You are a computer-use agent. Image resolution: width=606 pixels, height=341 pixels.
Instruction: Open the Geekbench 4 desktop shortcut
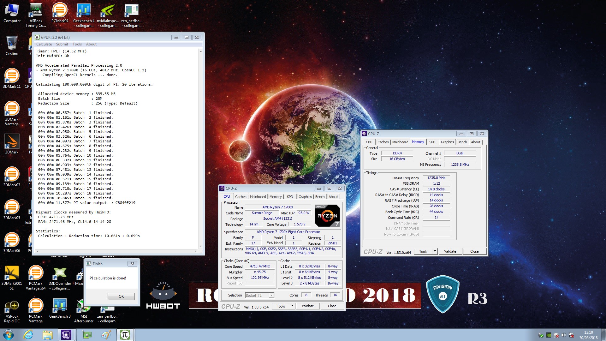[84, 15]
